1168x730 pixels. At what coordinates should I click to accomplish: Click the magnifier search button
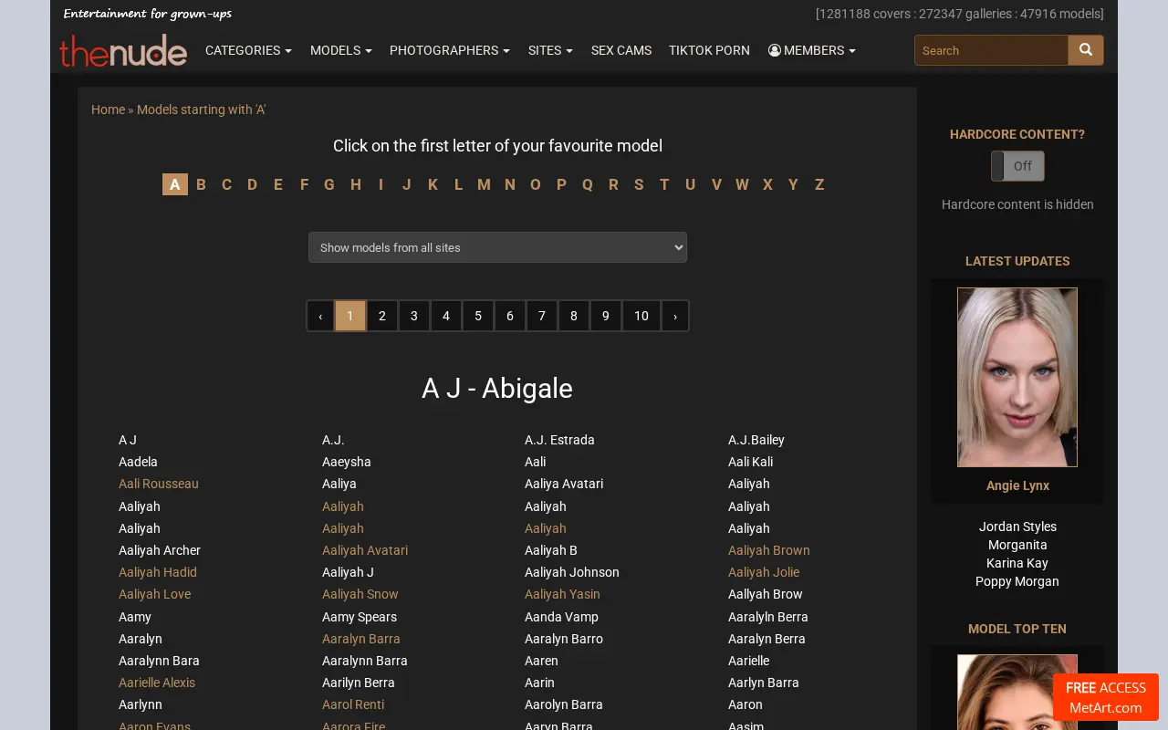point(1086,50)
